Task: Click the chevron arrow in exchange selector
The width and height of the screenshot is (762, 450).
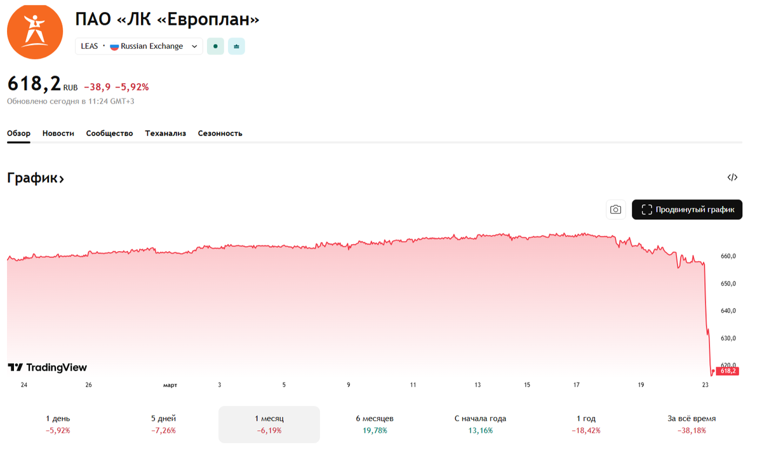Action: click(194, 46)
